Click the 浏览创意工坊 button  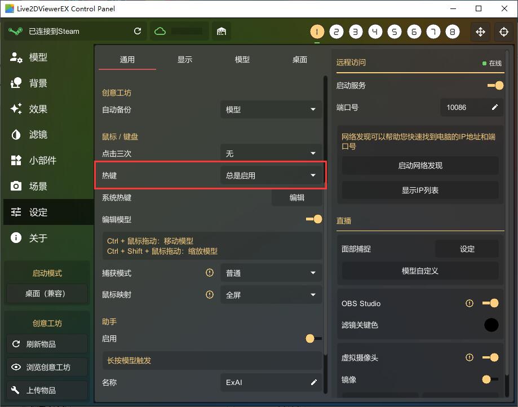(47, 367)
